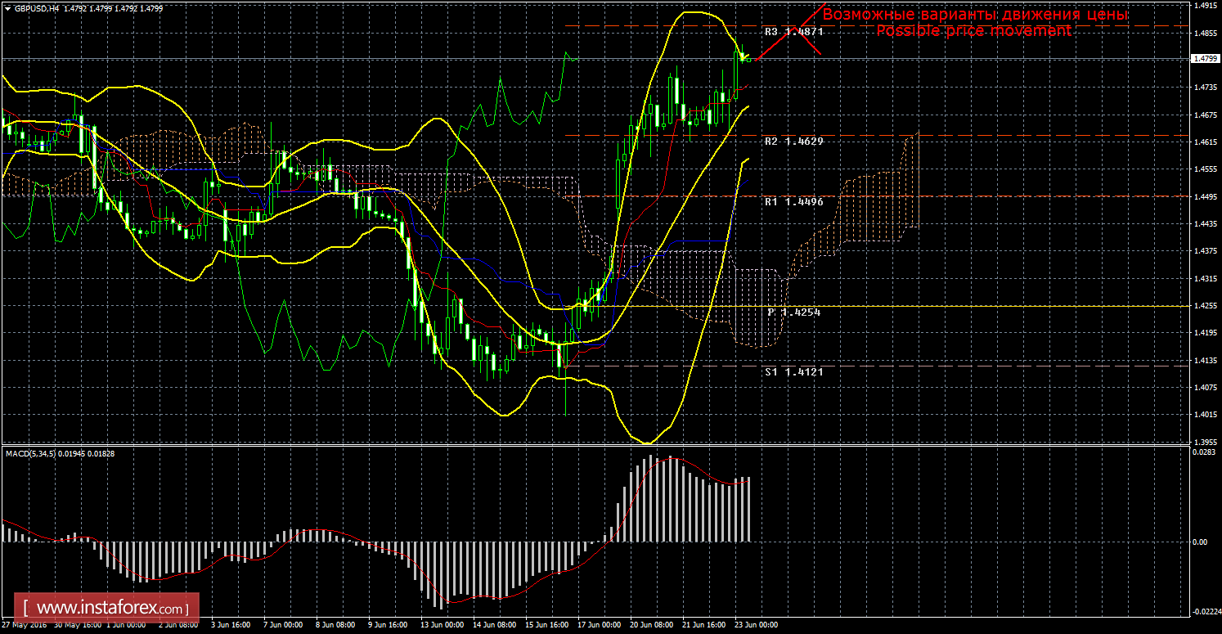Image resolution: width=1222 pixels, height=634 pixels.
Task: Select the GBPUSD,H4 chart title text
Action: click(x=35, y=8)
